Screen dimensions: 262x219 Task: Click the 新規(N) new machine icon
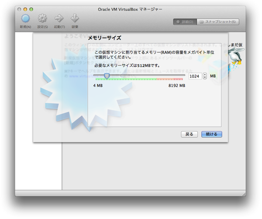coord(26,19)
